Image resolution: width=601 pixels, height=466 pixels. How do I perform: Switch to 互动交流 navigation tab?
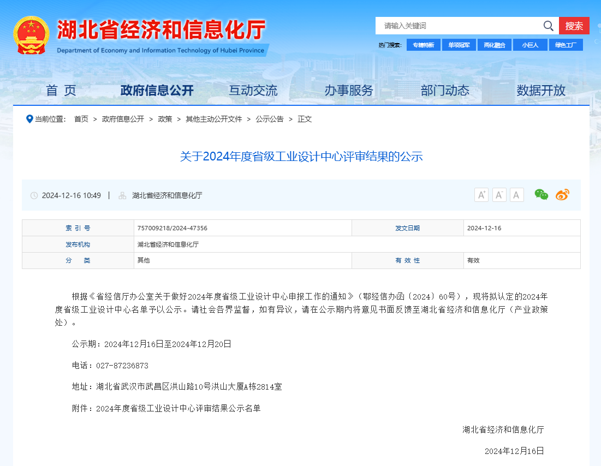click(x=254, y=91)
